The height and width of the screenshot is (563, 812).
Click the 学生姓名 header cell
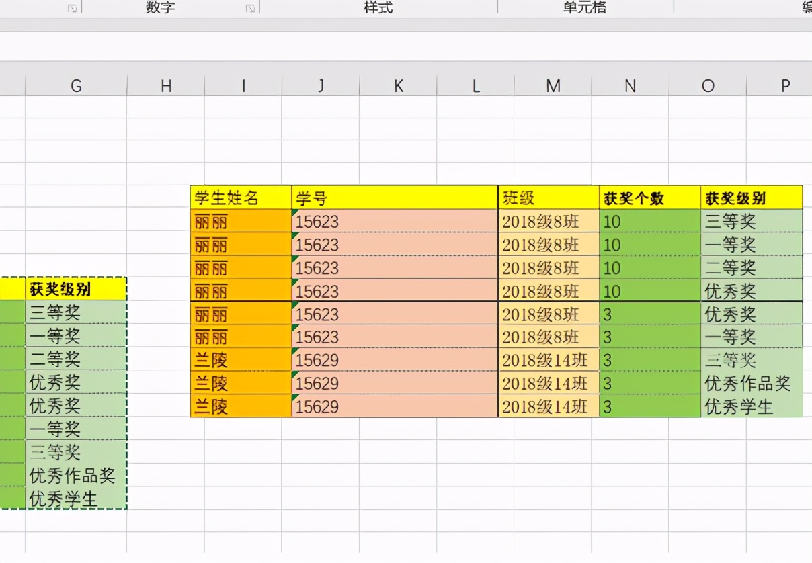pos(241,198)
